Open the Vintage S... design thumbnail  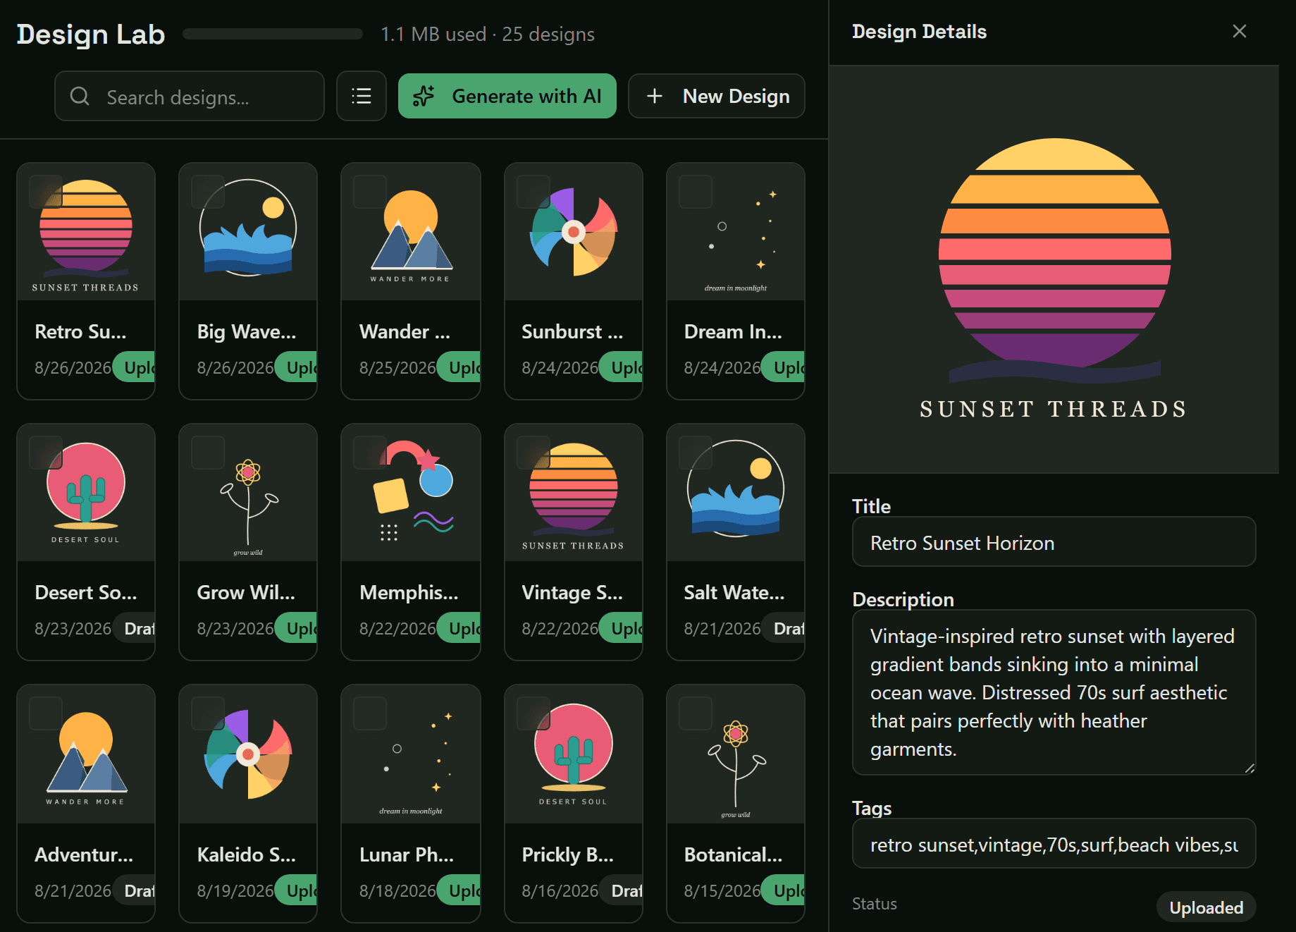click(x=574, y=493)
